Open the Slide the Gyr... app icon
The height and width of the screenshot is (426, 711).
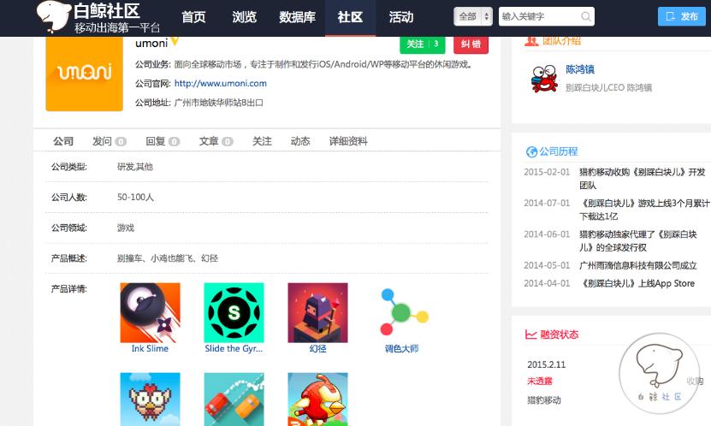[x=234, y=313]
